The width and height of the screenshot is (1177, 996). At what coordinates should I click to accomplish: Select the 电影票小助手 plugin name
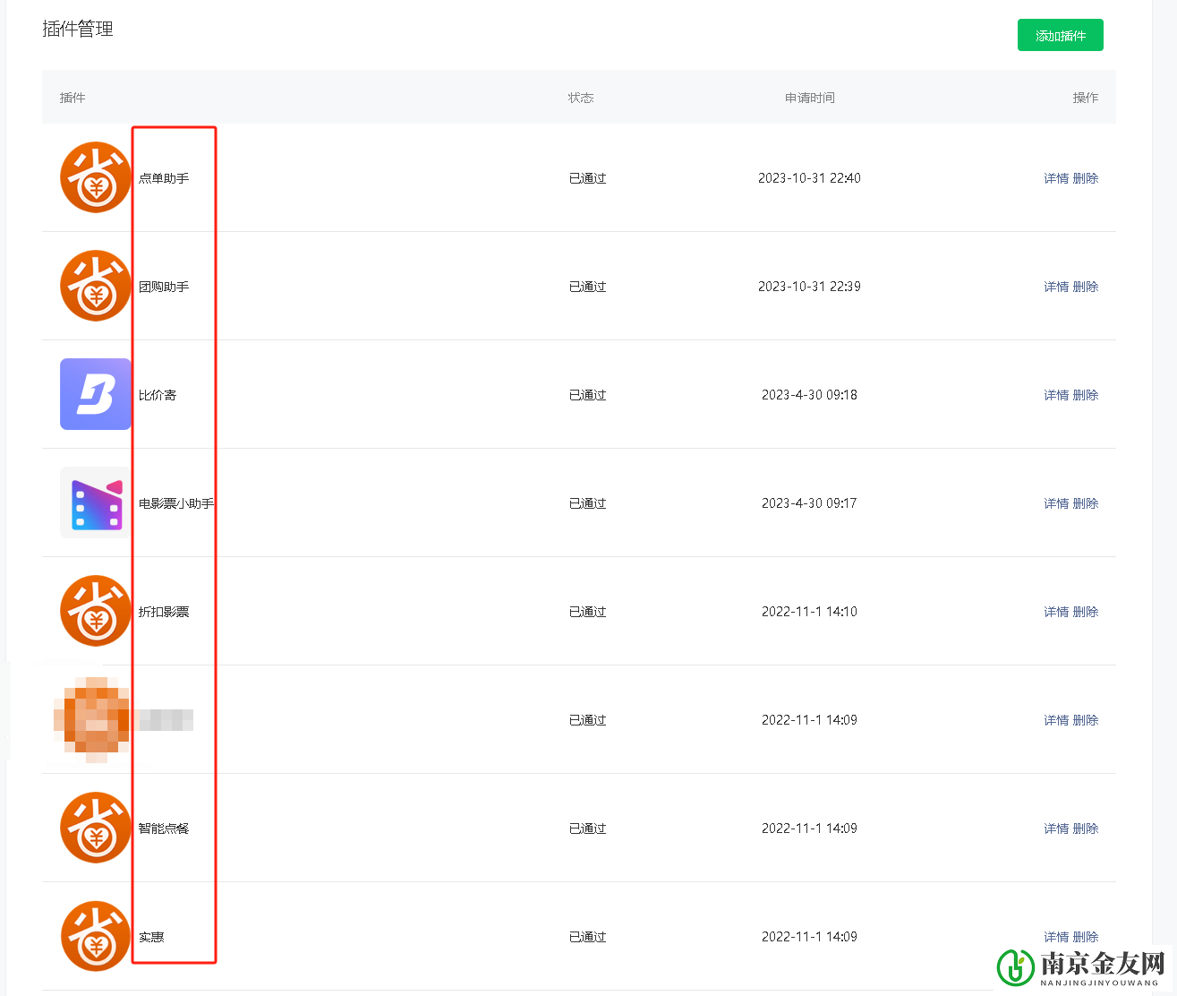point(176,503)
